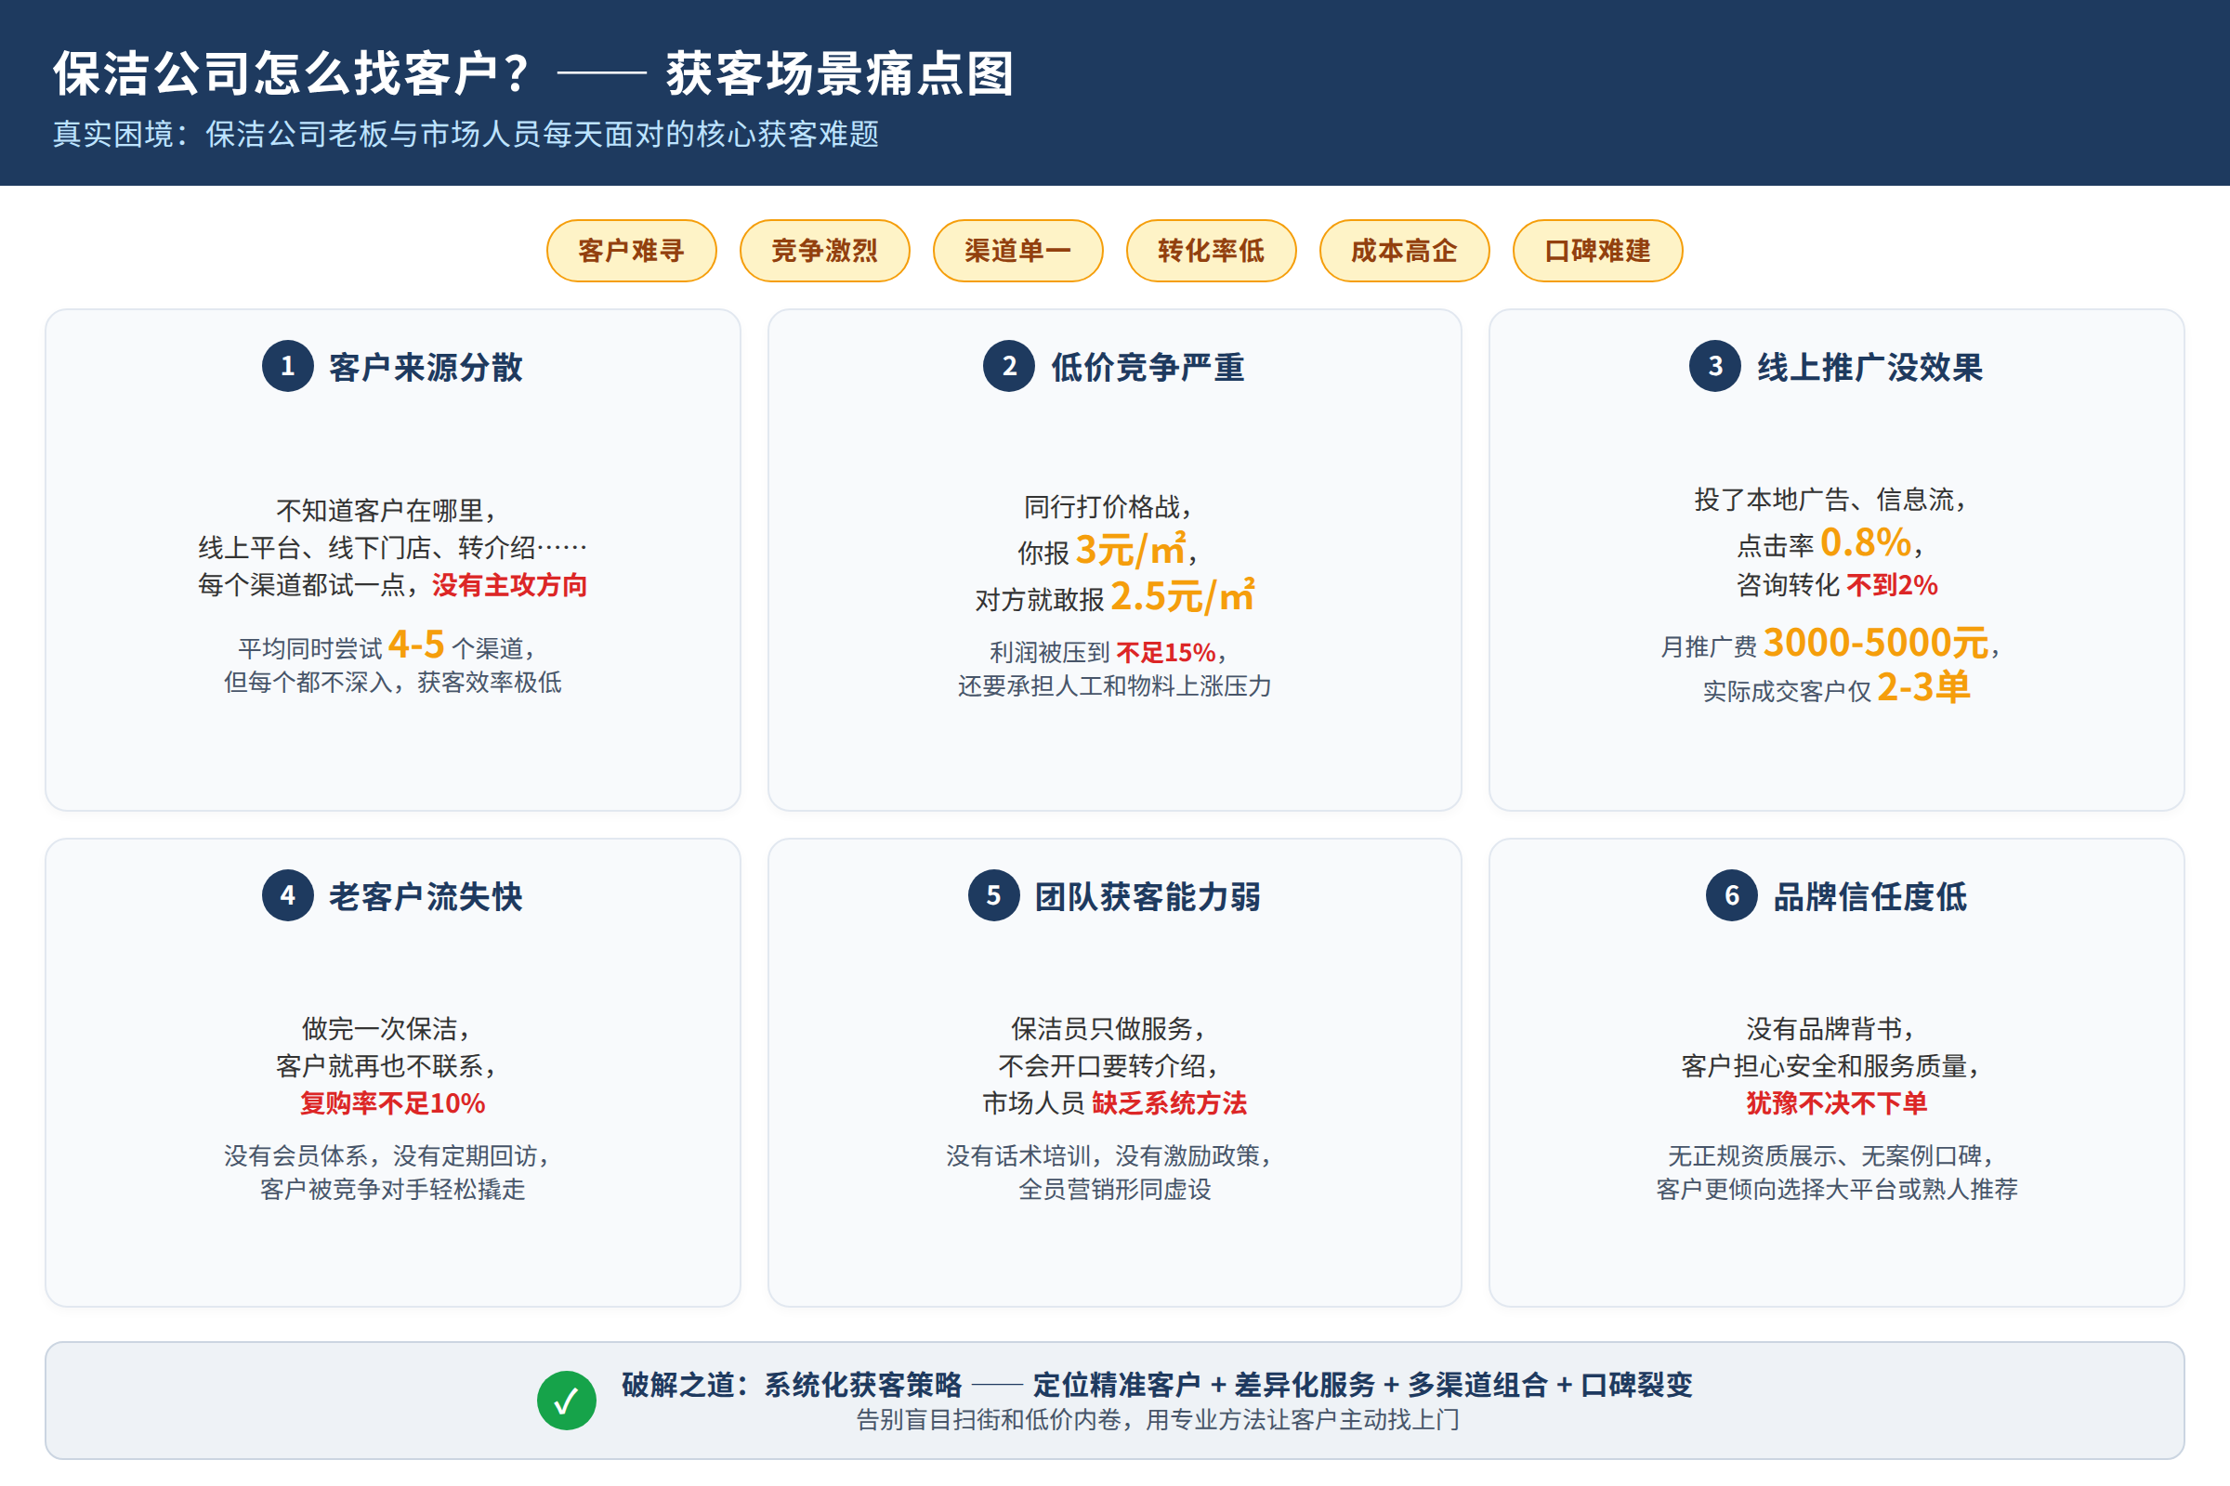
Task: Click the number 6 circle badge
Action: pos(1732,895)
